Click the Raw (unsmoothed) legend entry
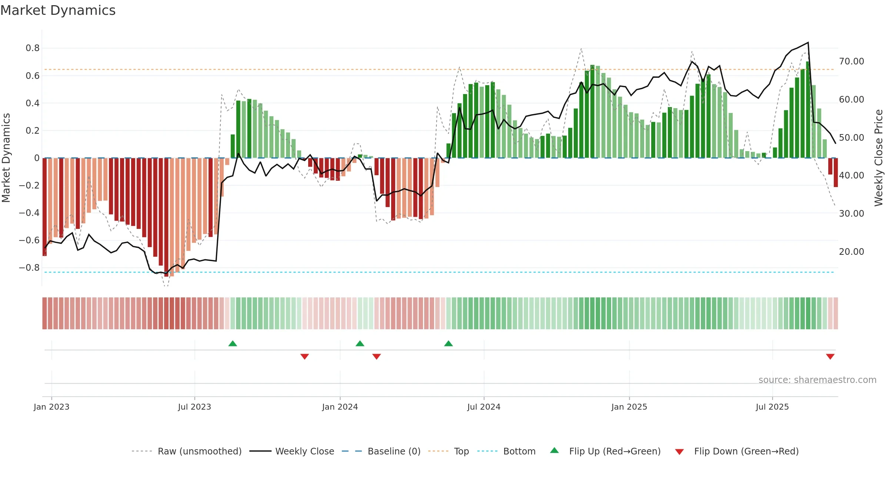 187,451
